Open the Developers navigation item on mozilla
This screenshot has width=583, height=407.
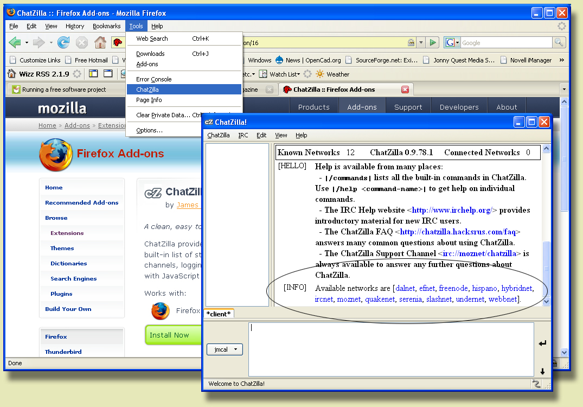point(459,107)
